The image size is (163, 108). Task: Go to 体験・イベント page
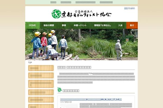pos(80,25)
